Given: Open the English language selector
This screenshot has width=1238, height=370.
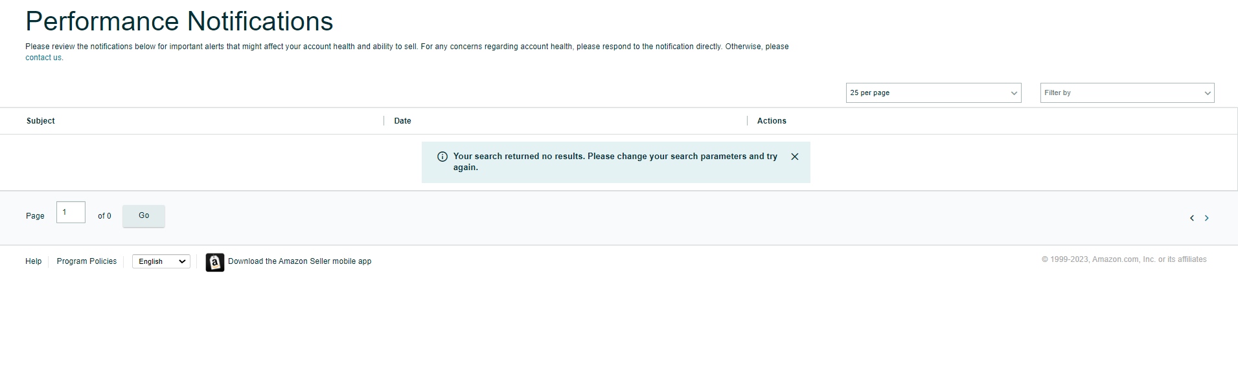Looking at the screenshot, I should (161, 261).
